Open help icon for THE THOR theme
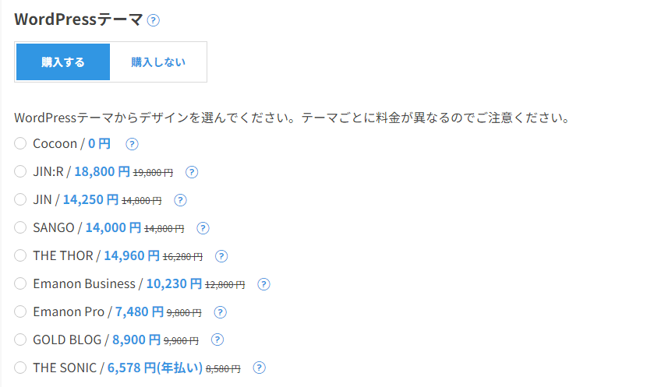This screenshot has height=387, width=647. [x=221, y=256]
